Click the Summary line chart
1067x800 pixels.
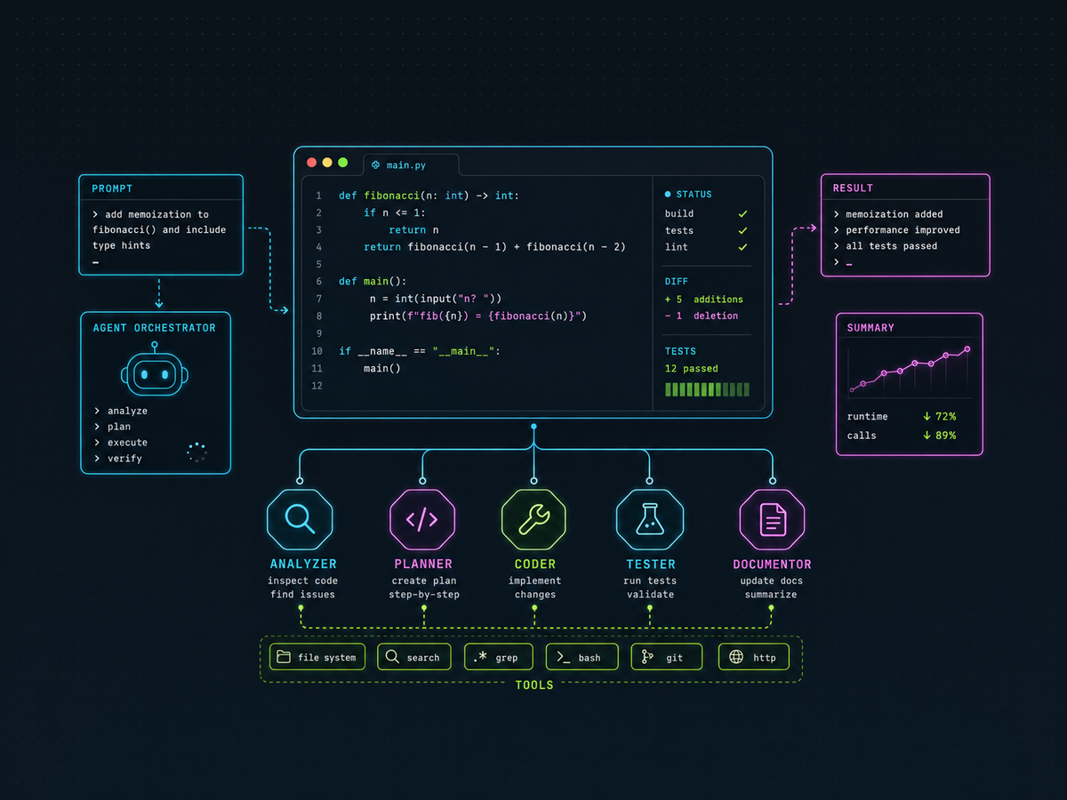909,370
